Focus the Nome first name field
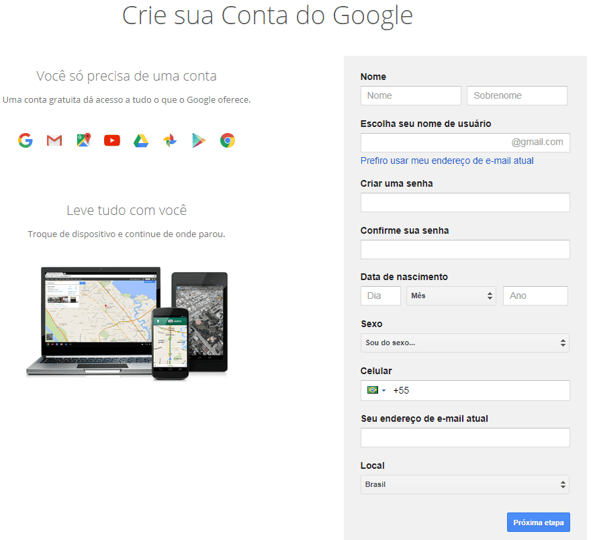591x540 pixels. point(411,96)
